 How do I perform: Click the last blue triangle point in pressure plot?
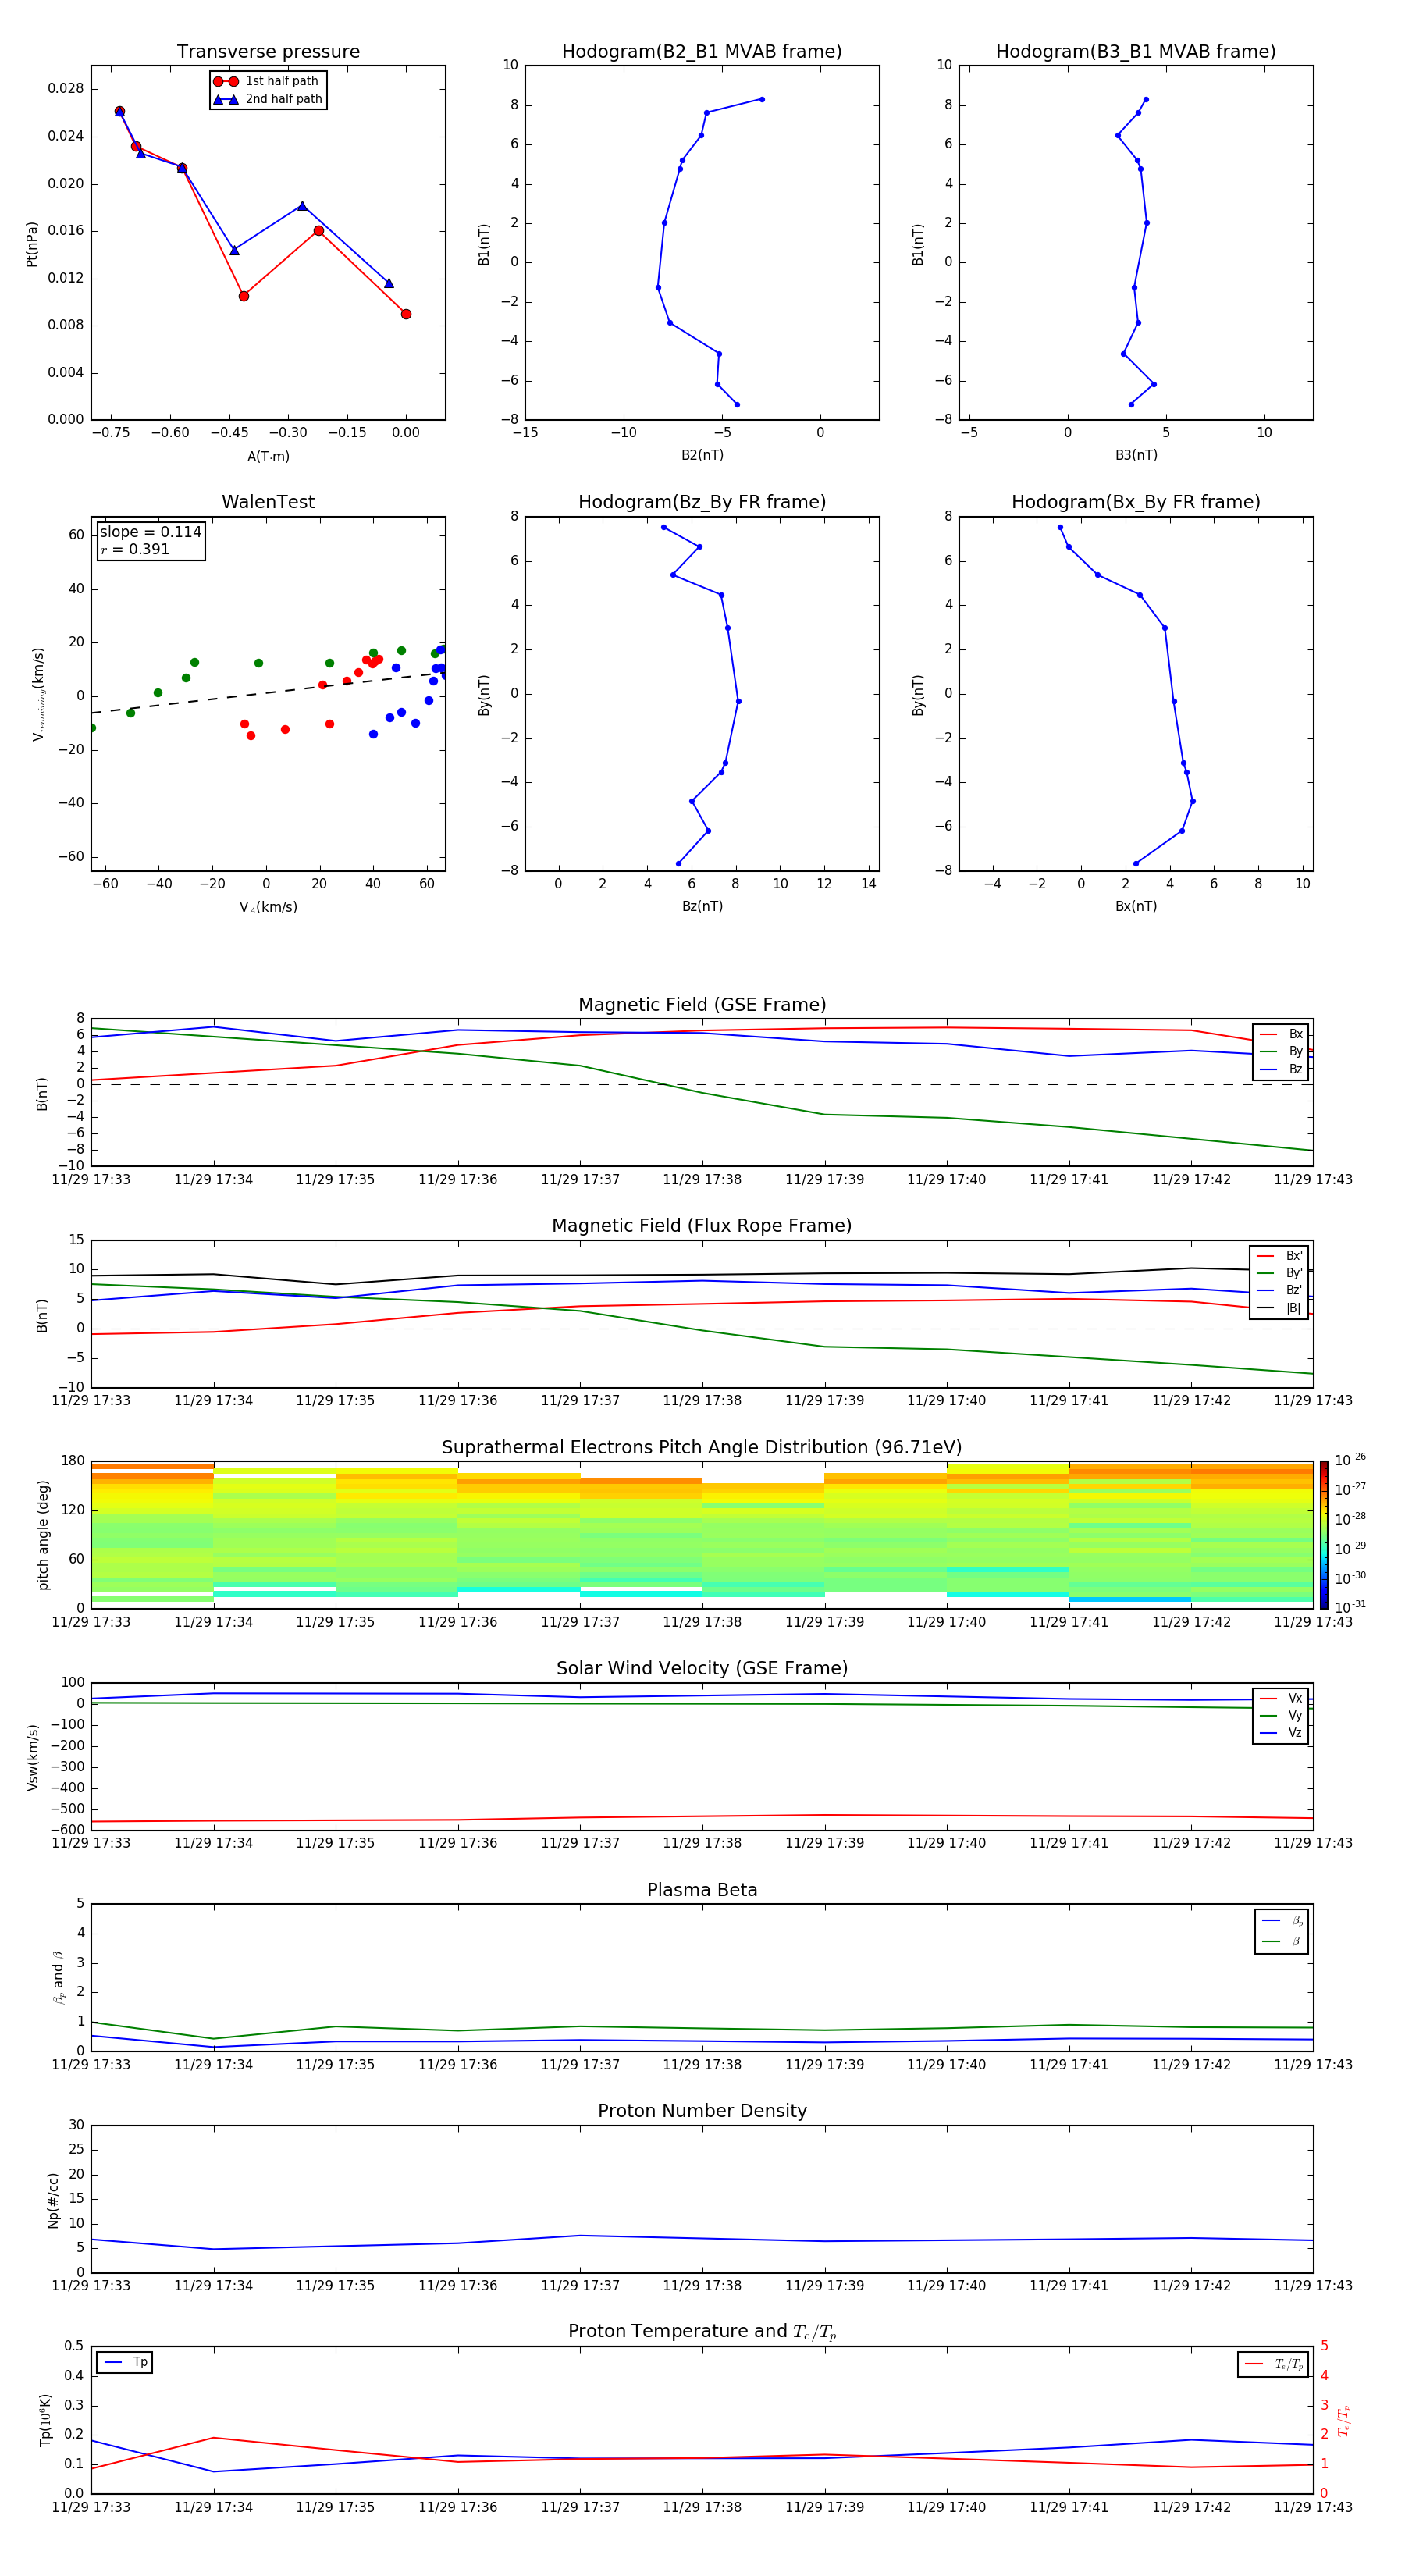pyautogui.click(x=389, y=283)
